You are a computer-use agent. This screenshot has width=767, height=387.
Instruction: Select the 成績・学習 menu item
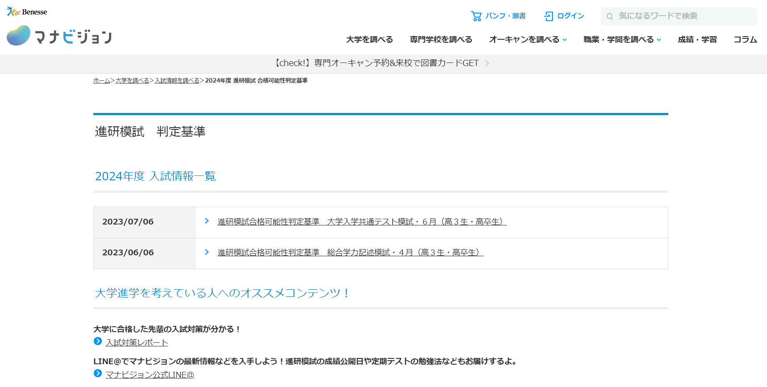697,40
